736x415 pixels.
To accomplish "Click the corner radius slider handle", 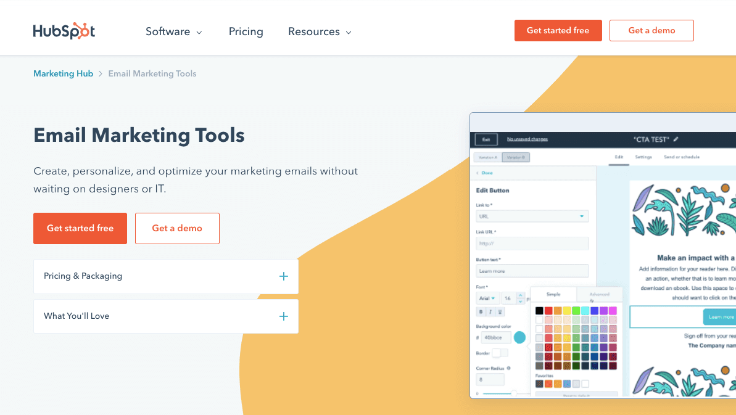I will [x=515, y=394].
